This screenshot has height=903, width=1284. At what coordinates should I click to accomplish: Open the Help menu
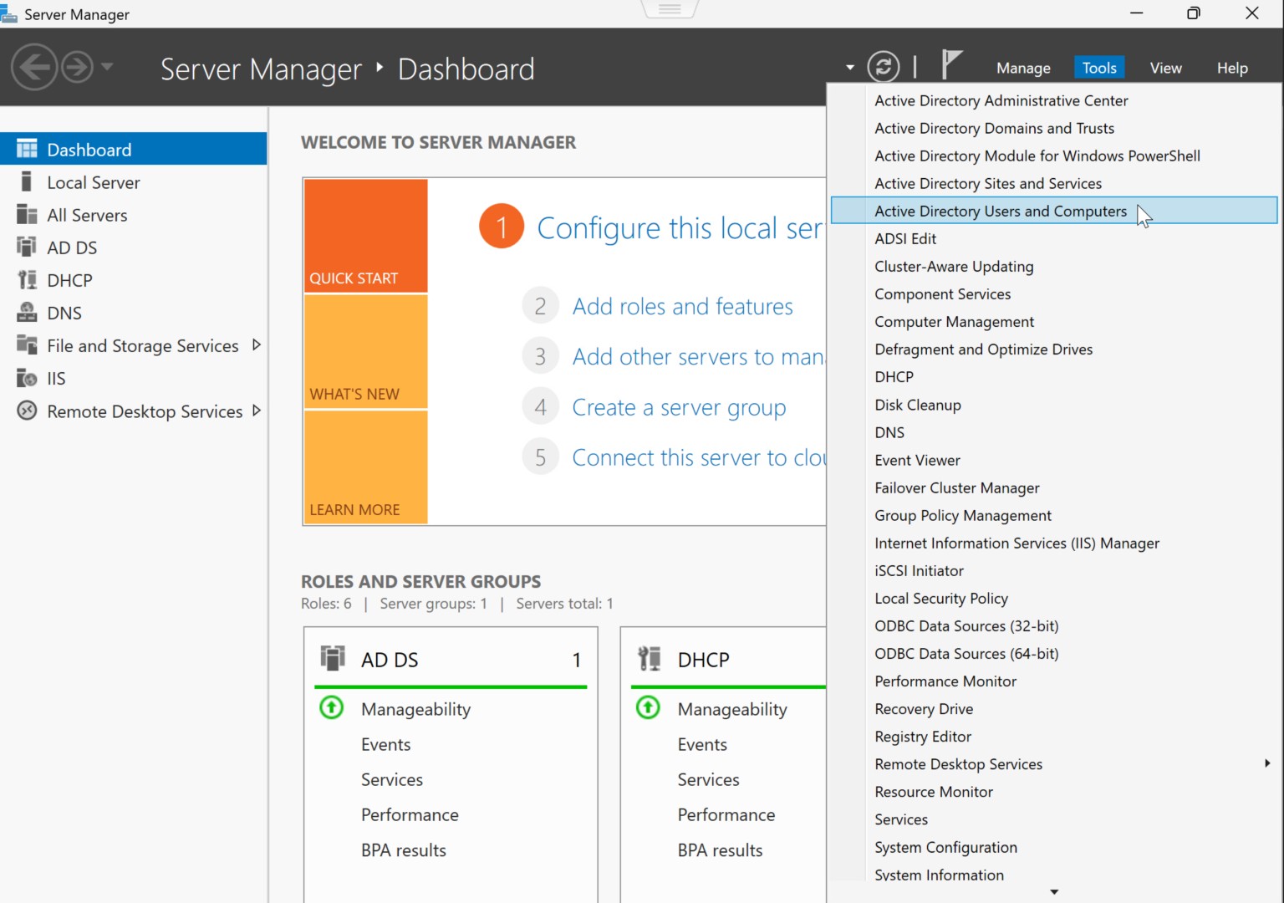pos(1232,68)
